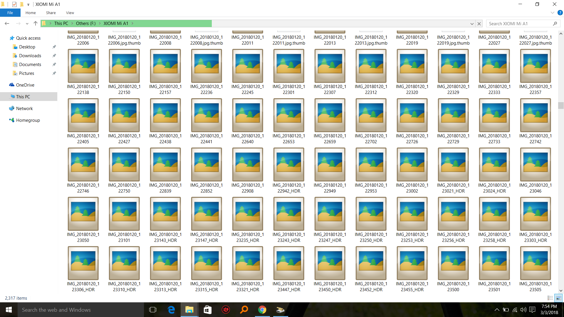Click the Back navigation arrow
Viewport: 564px width, 317px height.
pyautogui.click(x=7, y=23)
